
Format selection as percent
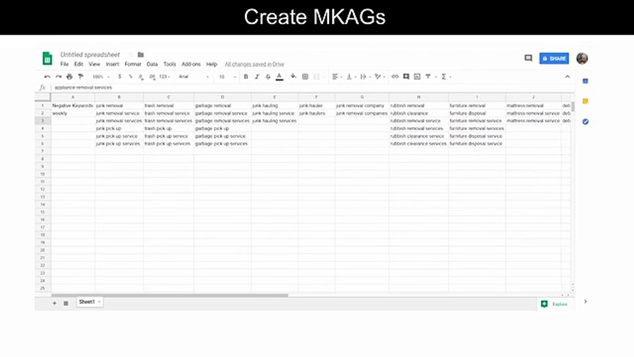pos(130,77)
